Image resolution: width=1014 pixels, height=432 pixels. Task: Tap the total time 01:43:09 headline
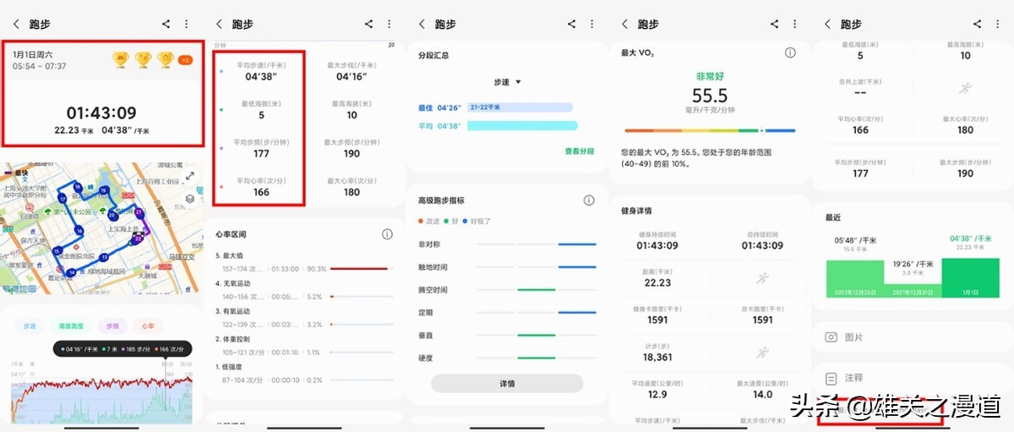tap(101, 112)
